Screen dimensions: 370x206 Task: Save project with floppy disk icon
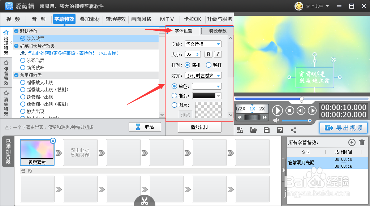tap(267, 130)
